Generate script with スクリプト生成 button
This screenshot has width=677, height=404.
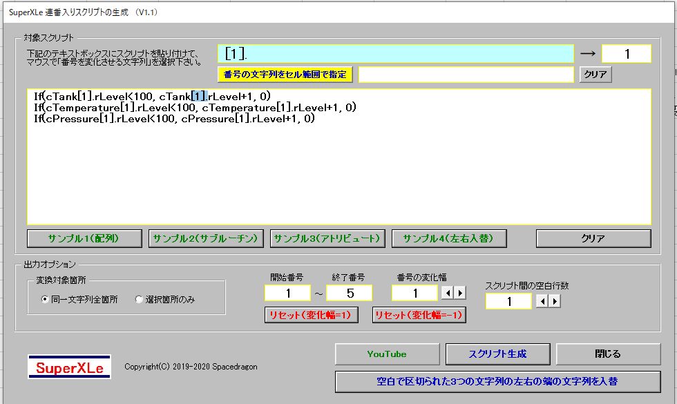[x=498, y=354]
